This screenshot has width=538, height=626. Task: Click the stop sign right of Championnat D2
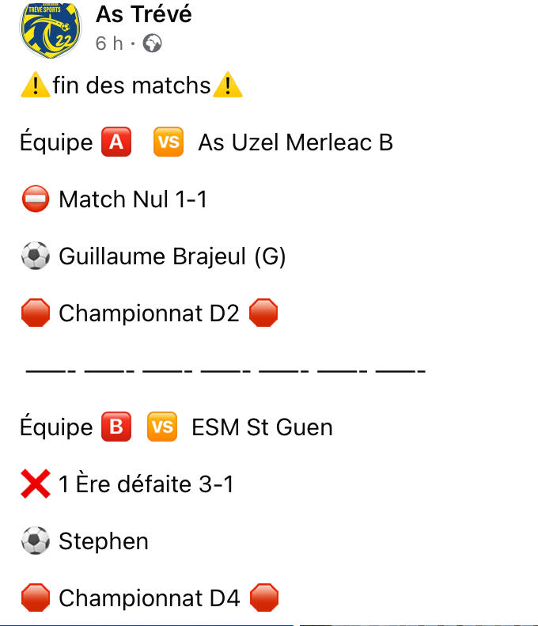tap(263, 313)
